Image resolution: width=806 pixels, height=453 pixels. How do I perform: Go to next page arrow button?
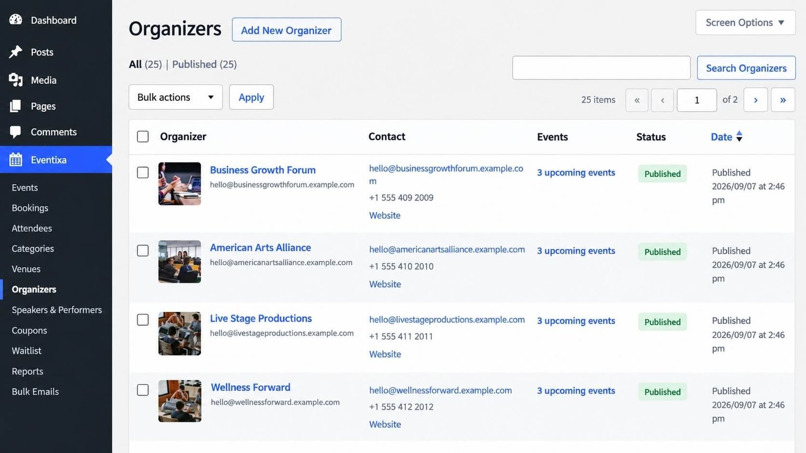coord(756,100)
